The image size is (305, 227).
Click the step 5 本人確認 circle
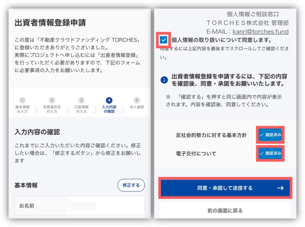[x=137, y=100]
